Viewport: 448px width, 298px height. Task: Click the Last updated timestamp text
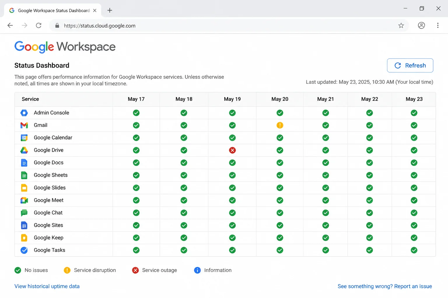click(x=370, y=82)
